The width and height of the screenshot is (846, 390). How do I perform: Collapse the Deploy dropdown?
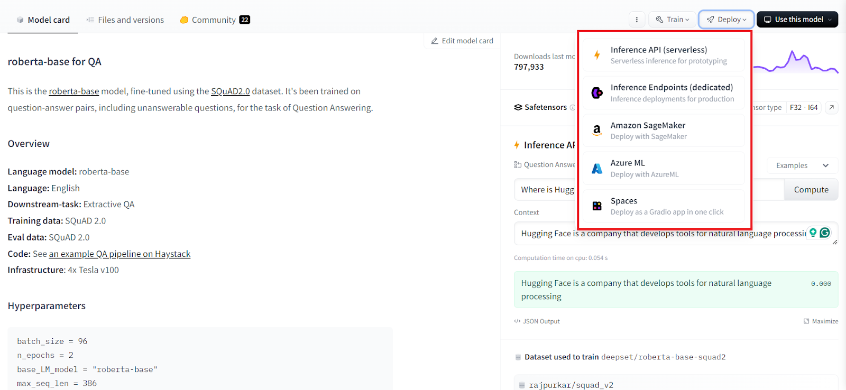[x=727, y=20]
